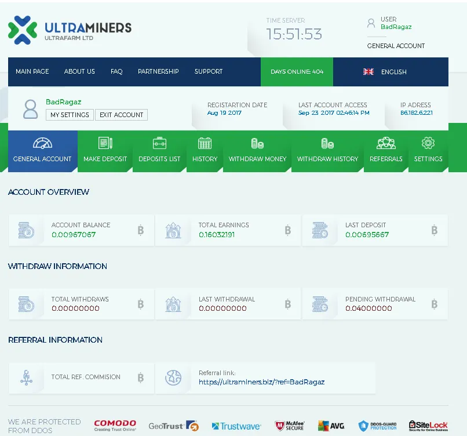Screen dimensions: 467x436
Task: Click the total earnings value 0.16032191
Action: (217, 235)
